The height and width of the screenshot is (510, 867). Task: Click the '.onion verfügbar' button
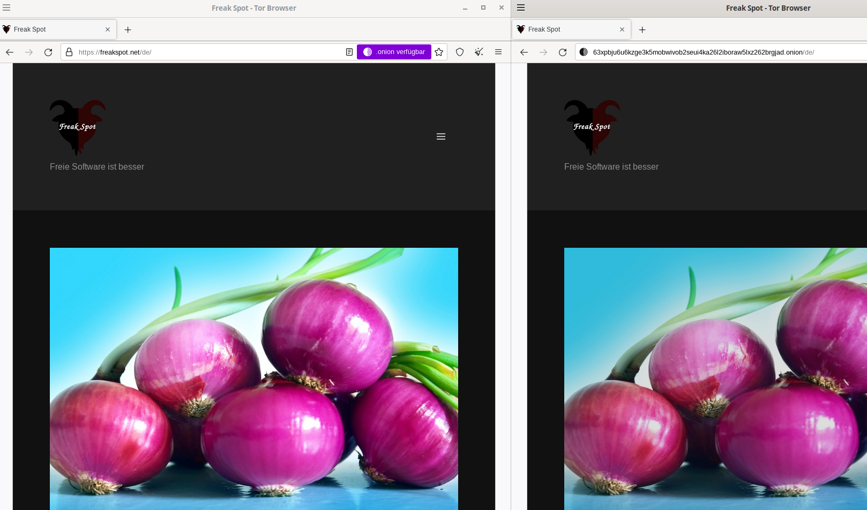tap(394, 52)
